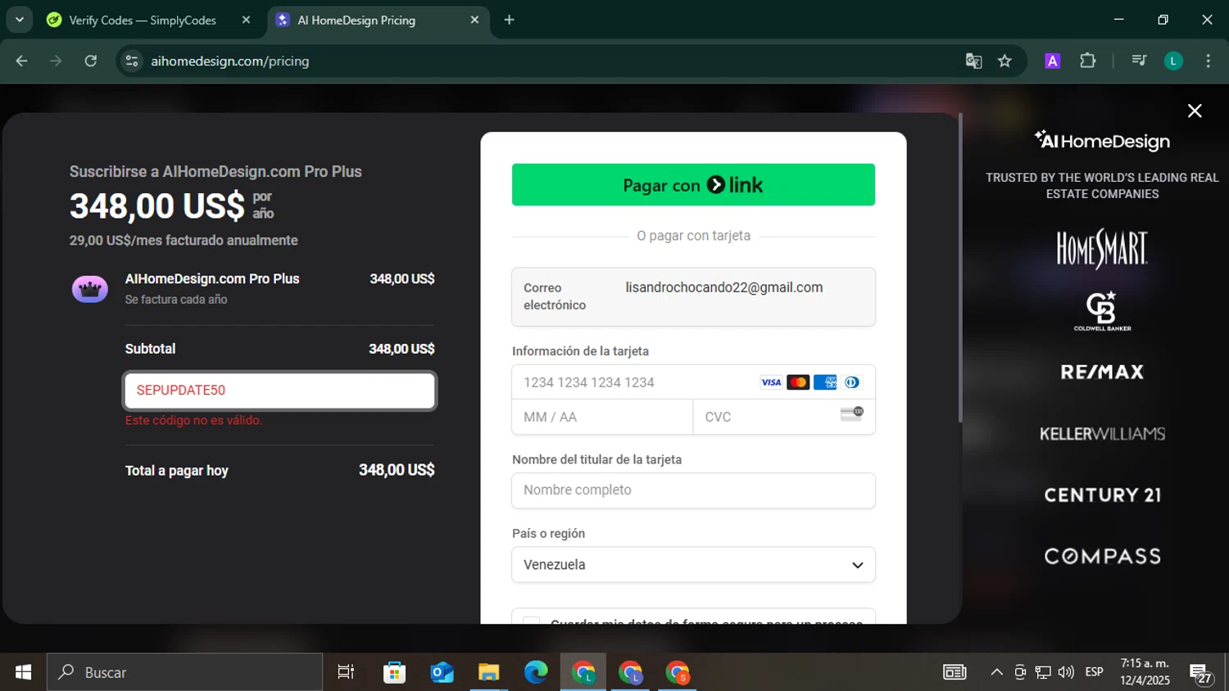This screenshot has height=691, width=1229.
Task: Click the Pagar con link button
Action: (693, 185)
